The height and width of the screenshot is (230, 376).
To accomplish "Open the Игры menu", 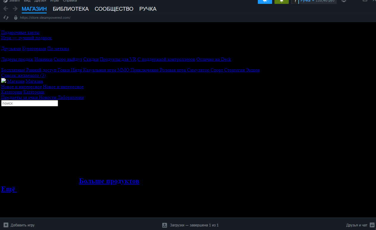I will 54,1.
